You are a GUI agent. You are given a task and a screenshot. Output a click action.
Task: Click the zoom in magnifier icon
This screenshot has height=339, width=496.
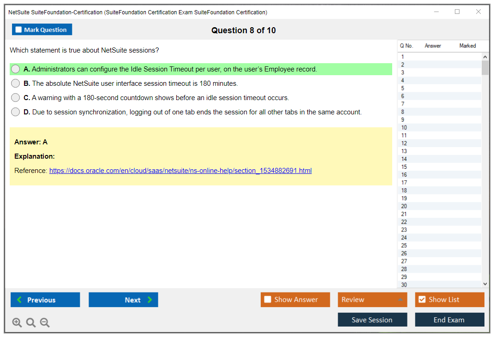(17, 322)
